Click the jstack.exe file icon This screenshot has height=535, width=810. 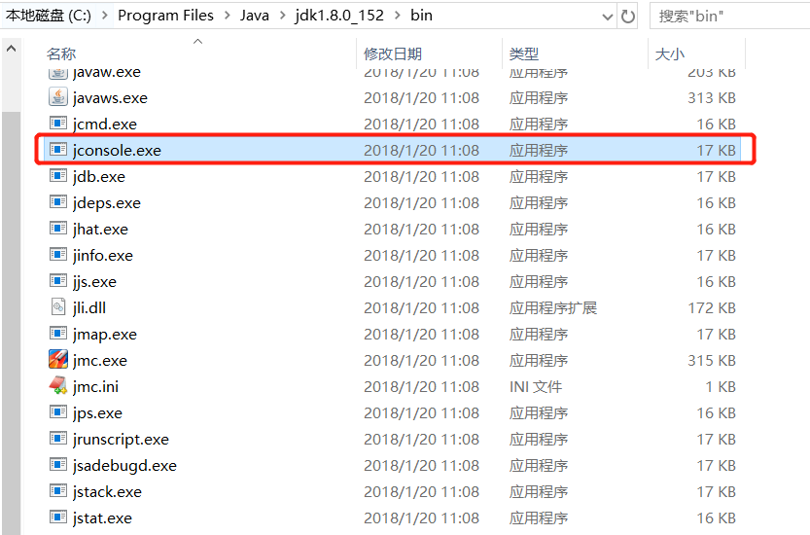(58, 490)
